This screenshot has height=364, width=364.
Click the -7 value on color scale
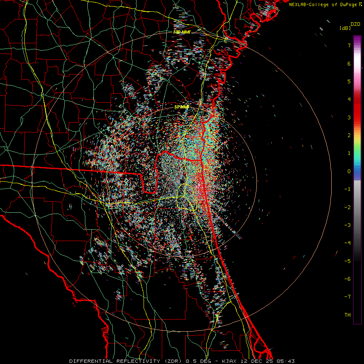(x=347, y=297)
